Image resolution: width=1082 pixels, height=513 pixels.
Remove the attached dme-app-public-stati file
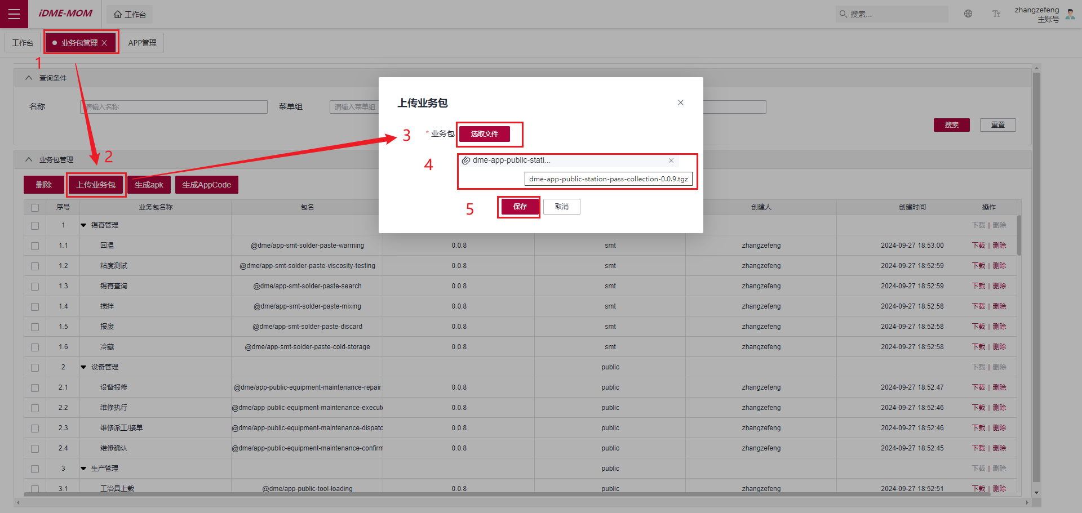(x=671, y=160)
